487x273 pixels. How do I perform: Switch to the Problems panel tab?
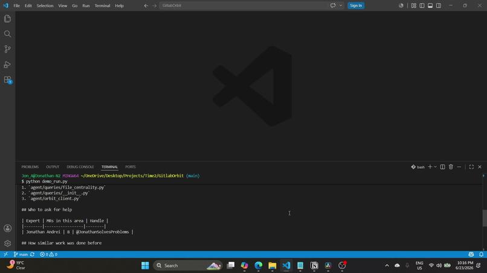click(30, 167)
